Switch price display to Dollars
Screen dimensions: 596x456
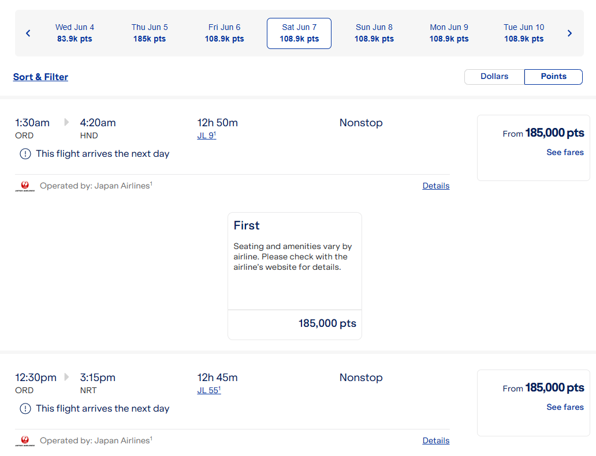pyautogui.click(x=494, y=77)
